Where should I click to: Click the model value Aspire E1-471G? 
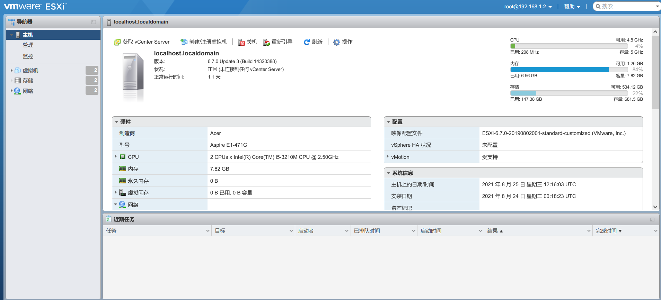[229, 145]
